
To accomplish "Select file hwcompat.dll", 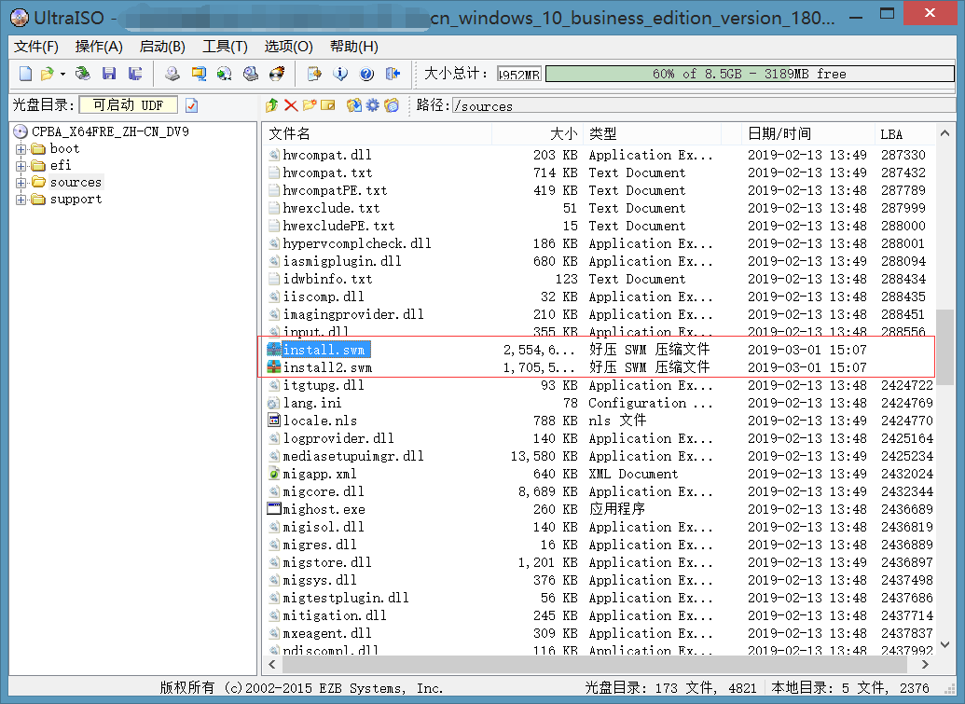I will (x=327, y=155).
